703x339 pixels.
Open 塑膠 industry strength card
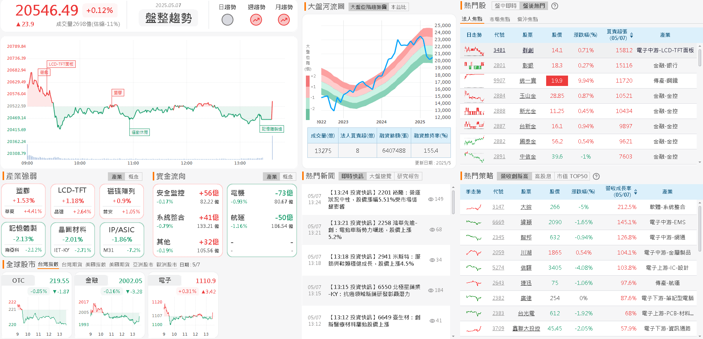23,201
